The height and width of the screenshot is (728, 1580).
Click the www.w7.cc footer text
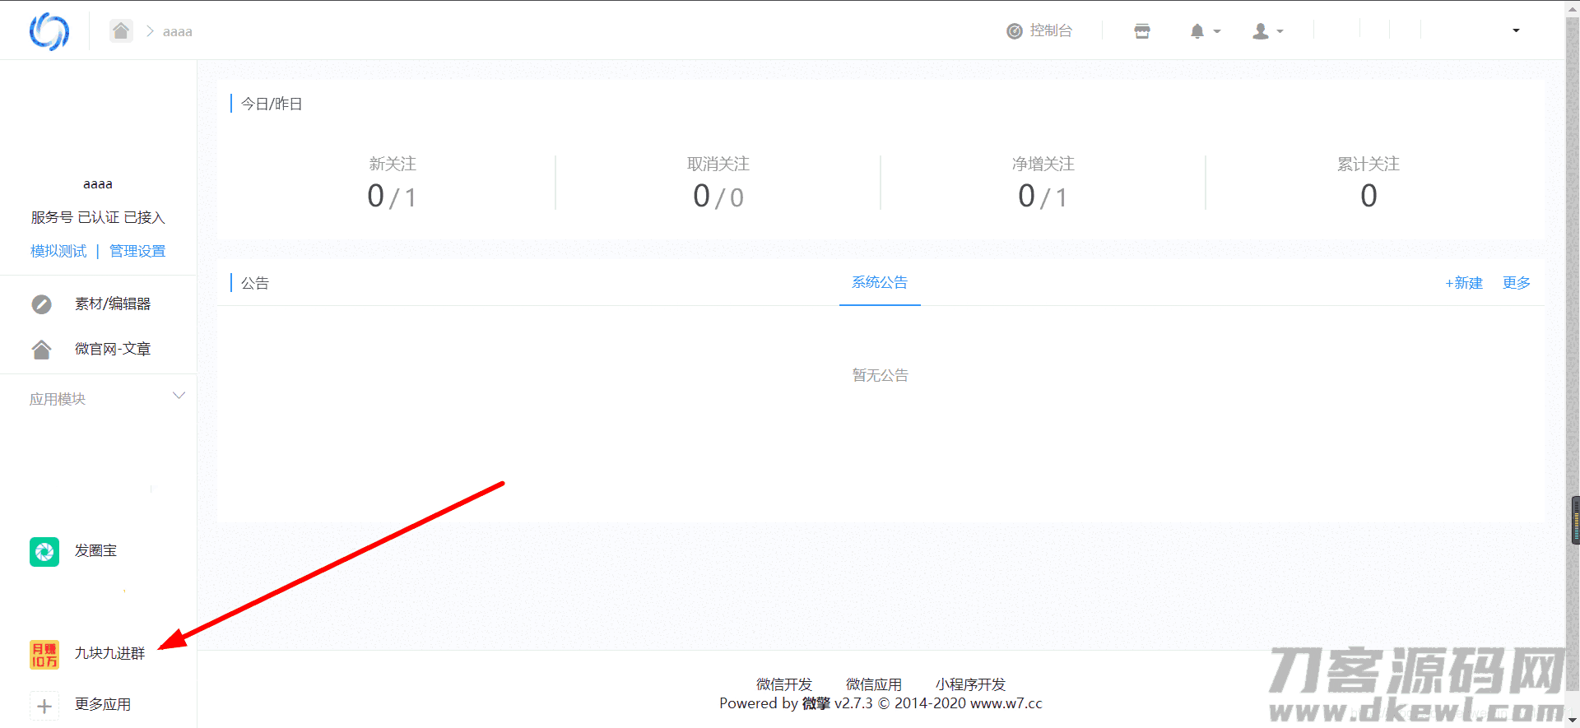(x=1006, y=703)
